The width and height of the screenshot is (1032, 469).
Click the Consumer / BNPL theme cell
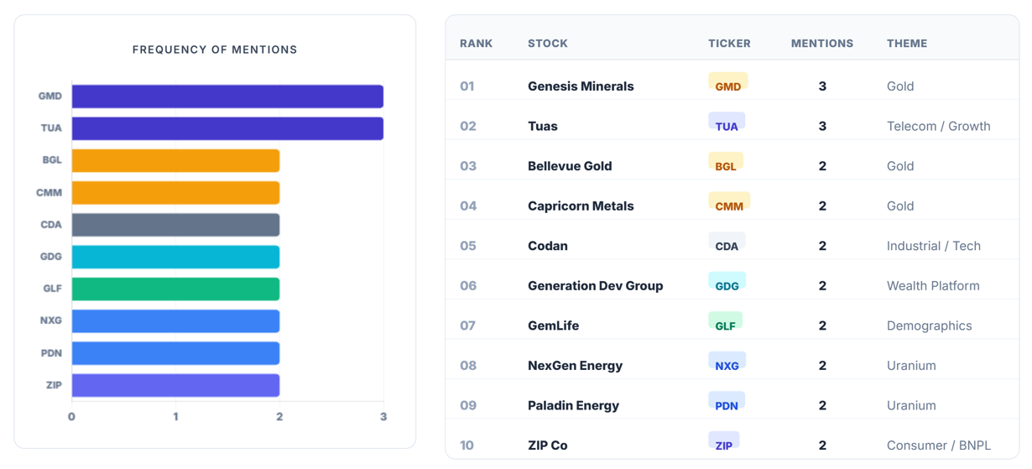click(939, 446)
